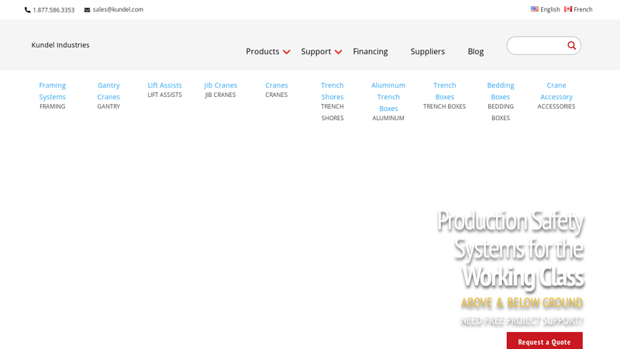Open the Crane Accessory category
Image resolution: width=620 pixels, height=349 pixels.
(556, 91)
